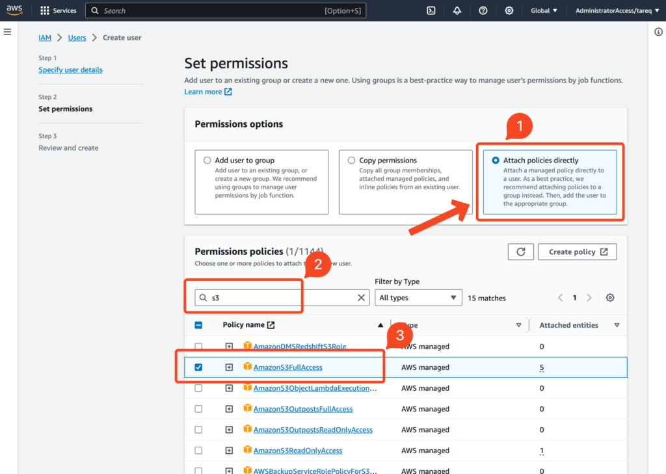The image size is (666, 474).
Task: Open the Services grid menu
Action: click(x=58, y=10)
